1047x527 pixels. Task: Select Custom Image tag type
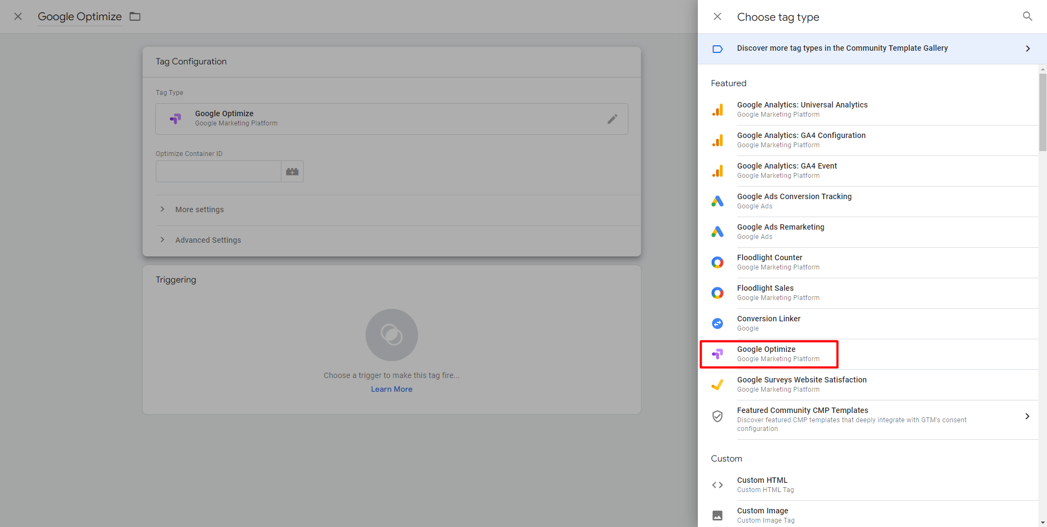tap(868, 514)
